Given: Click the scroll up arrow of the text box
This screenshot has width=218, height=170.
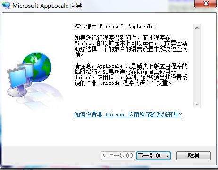Looking at the screenshot, I should (x=197, y=28).
